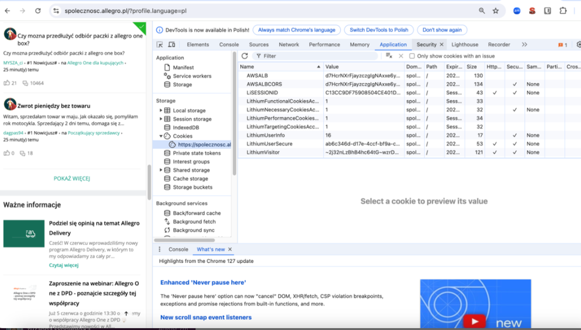Image resolution: width=581 pixels, height=330 pixels.
Task: Select Back/forward cache item
Action: pos(197,213)
